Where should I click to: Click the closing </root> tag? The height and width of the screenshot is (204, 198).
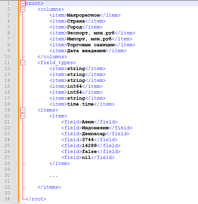point(36,199)
